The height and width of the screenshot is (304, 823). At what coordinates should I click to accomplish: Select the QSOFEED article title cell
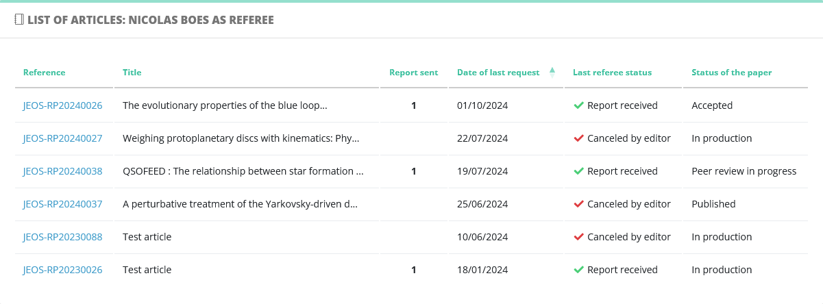[x=247, y=171]
